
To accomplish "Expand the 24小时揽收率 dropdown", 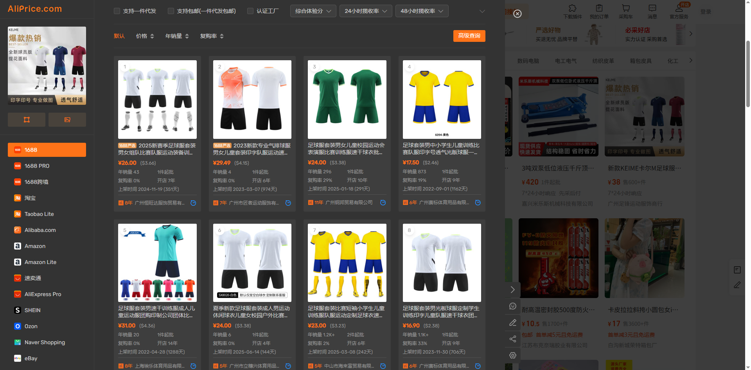I will [365, 11].
